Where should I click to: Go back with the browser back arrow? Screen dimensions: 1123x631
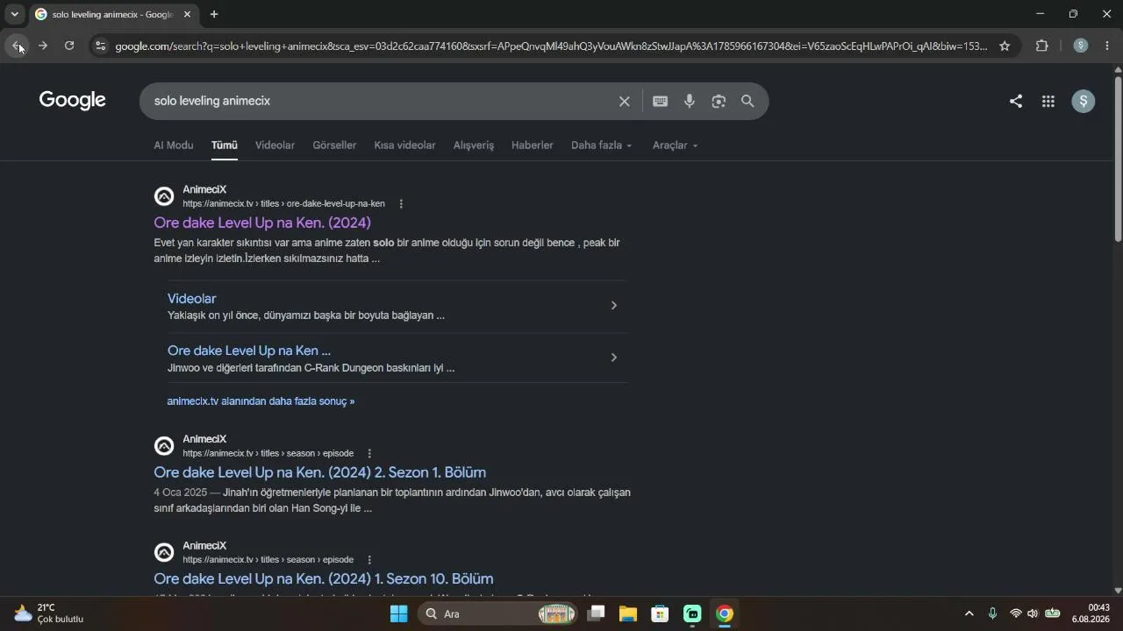tap(17, 46)
